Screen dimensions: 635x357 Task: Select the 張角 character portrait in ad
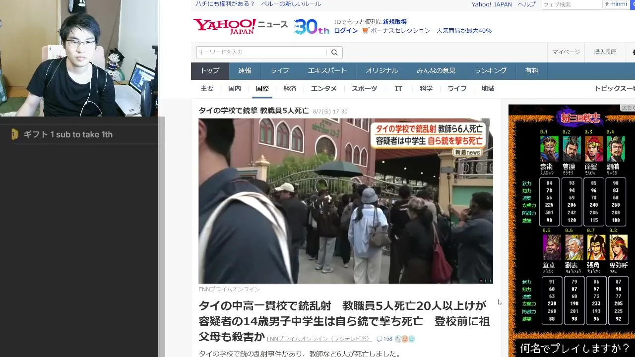pyautogui.click(x=596, y=247)
